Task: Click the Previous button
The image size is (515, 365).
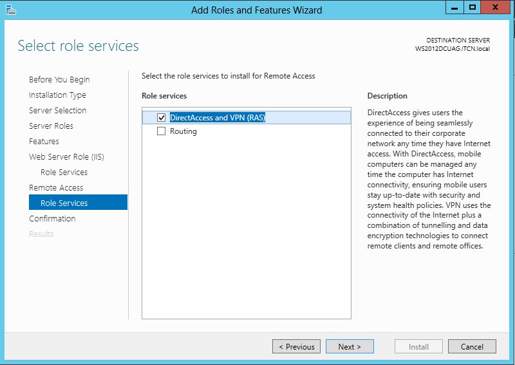Action: [x=297, y=346]
